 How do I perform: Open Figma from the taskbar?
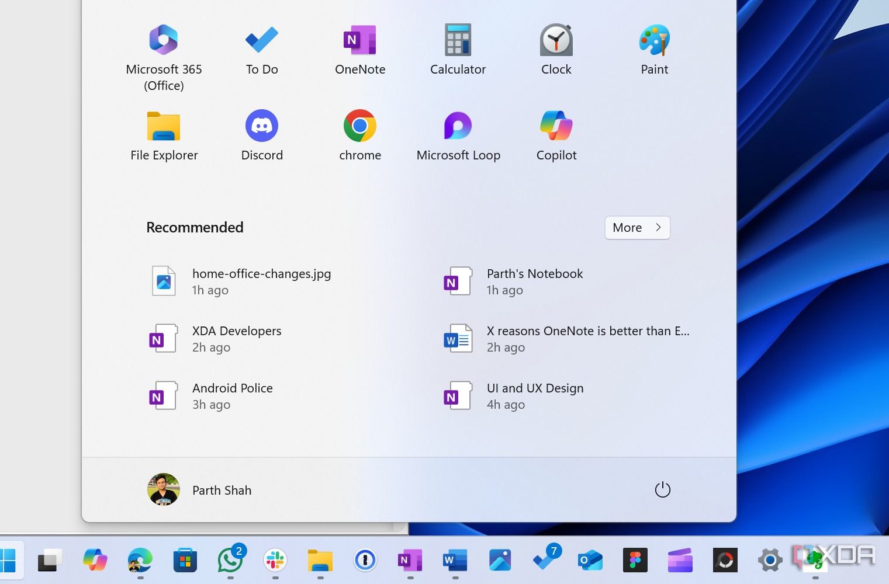635,561
